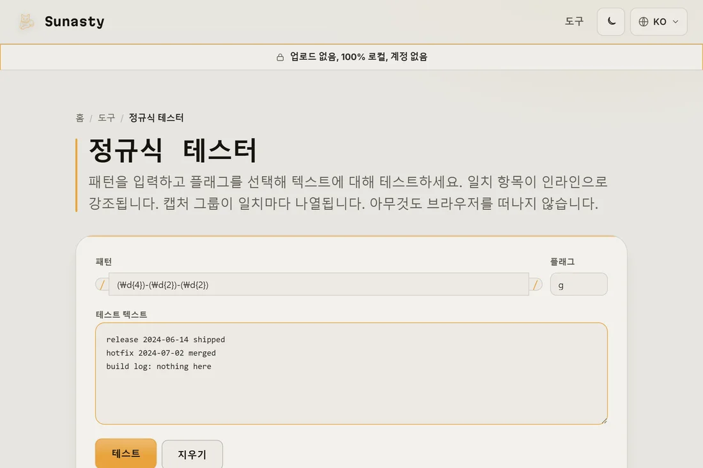Screen dimensions: 703x468
Task: Click the 업로드 없음, 100% 로컬 banner text
Action: pos(359,57)
